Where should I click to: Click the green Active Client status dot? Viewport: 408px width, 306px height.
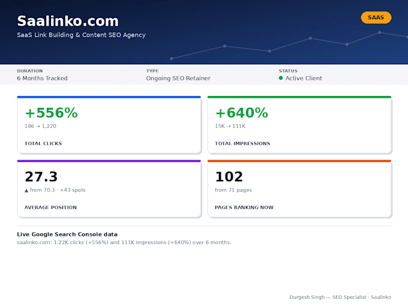click(281, 78)
